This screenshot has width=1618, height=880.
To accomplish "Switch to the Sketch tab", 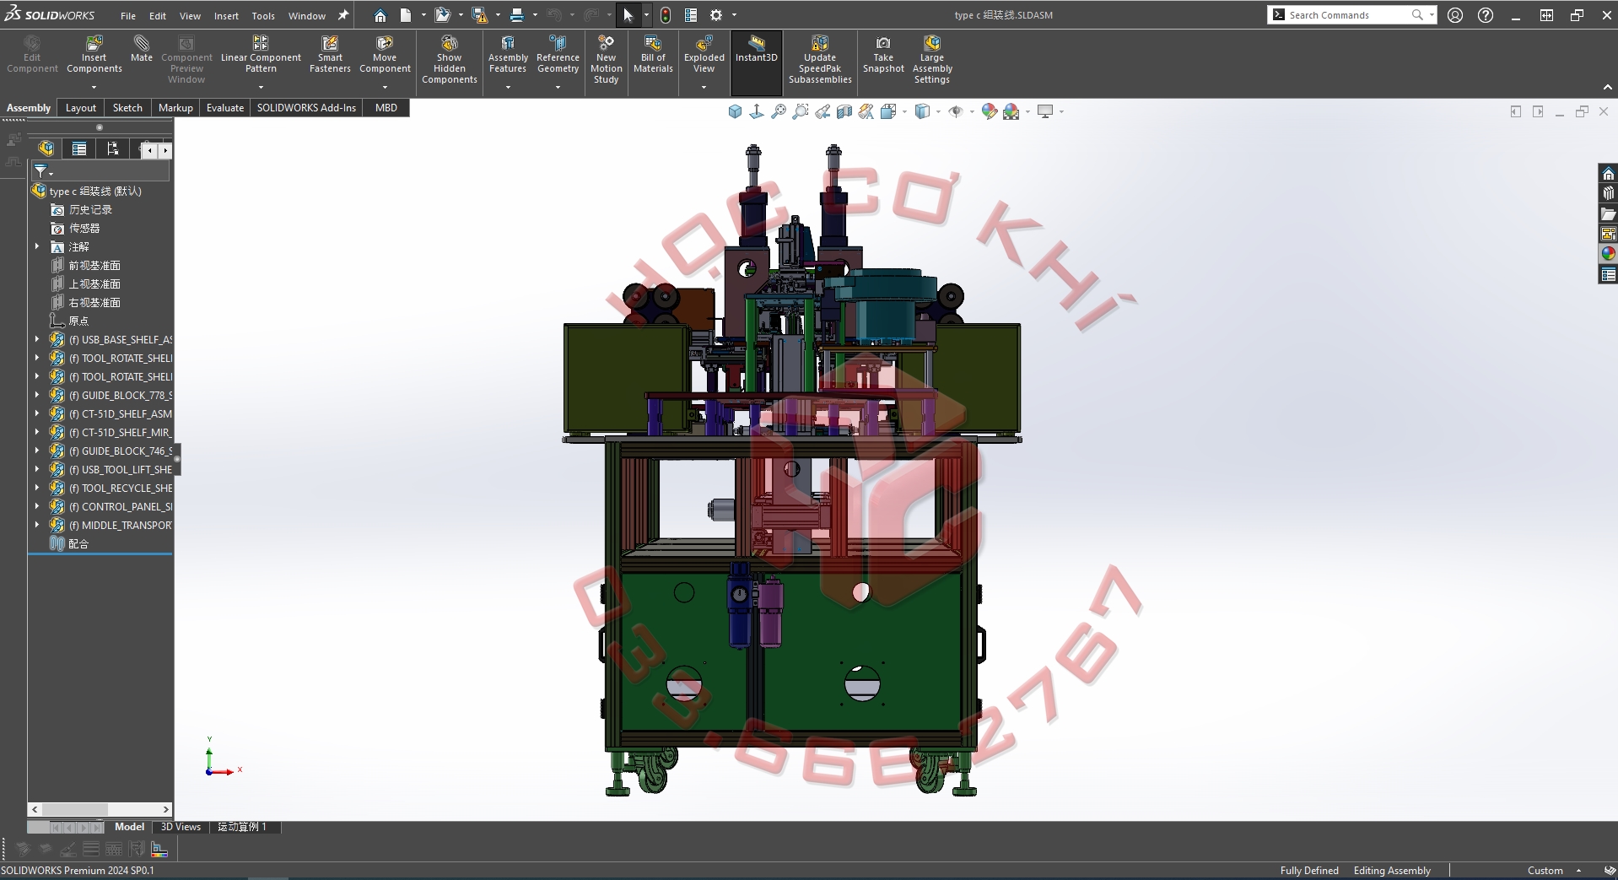I will coord(127,108).
